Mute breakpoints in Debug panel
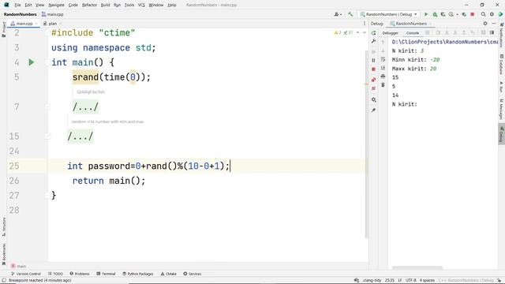Screen dimensions: 505x284 [x=373, y=88]
